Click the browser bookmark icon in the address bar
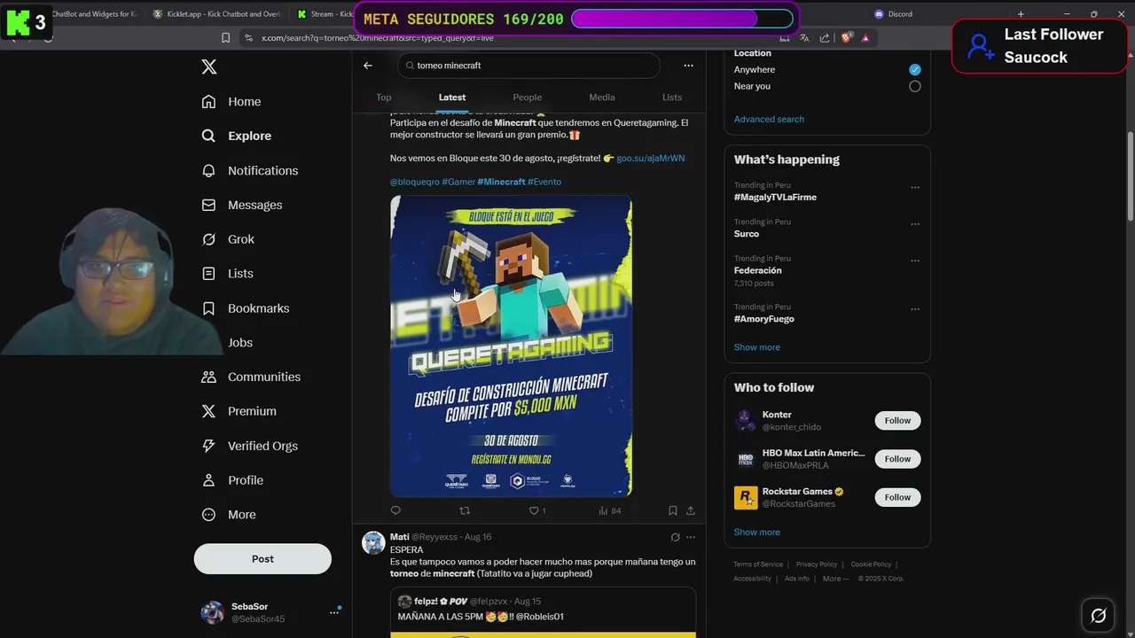The width and height of the screenshot is (1135, 638). pyautogui.click(x=225, y=38)
